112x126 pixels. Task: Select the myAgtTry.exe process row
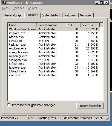[54, 52]
